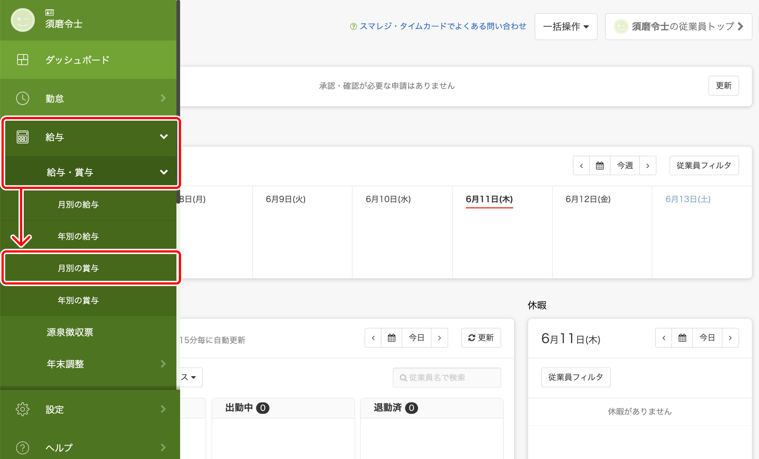Click 更新 button in approval notice bar
The width and height of the screenshot is (759, 459).
pyautogui.click(x=723, y=86)
